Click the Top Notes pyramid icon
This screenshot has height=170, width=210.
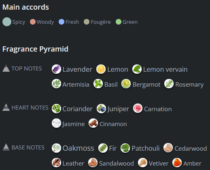tap(6, 68)
